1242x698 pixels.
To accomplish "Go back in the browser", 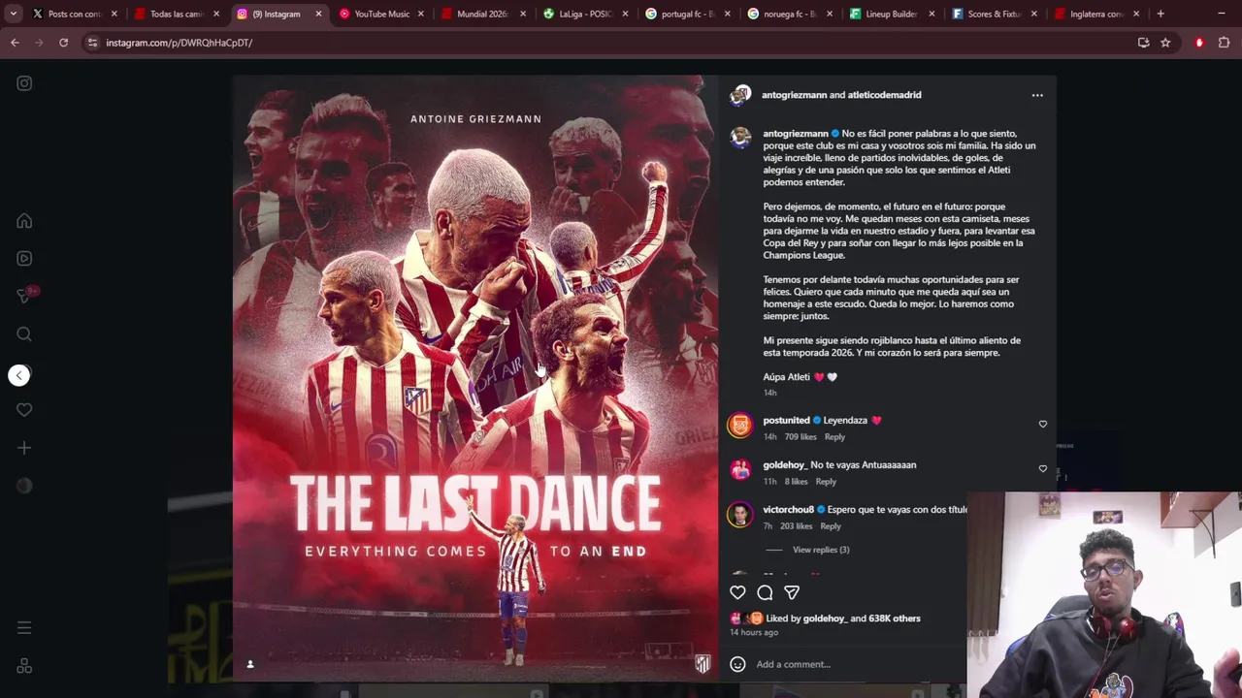I will [x=15, y=43].
